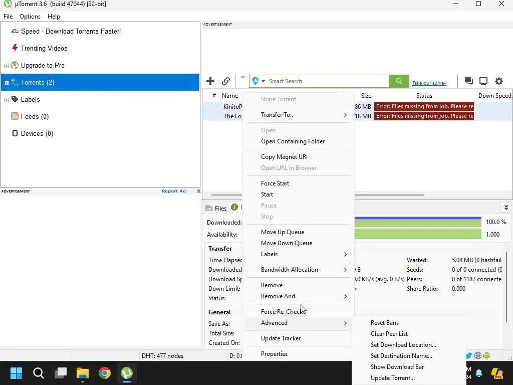Viewport: 513px width, 385px height.
Task: Click the green search magnifier button
Action: pyautogui.click(x=399, y=81)
